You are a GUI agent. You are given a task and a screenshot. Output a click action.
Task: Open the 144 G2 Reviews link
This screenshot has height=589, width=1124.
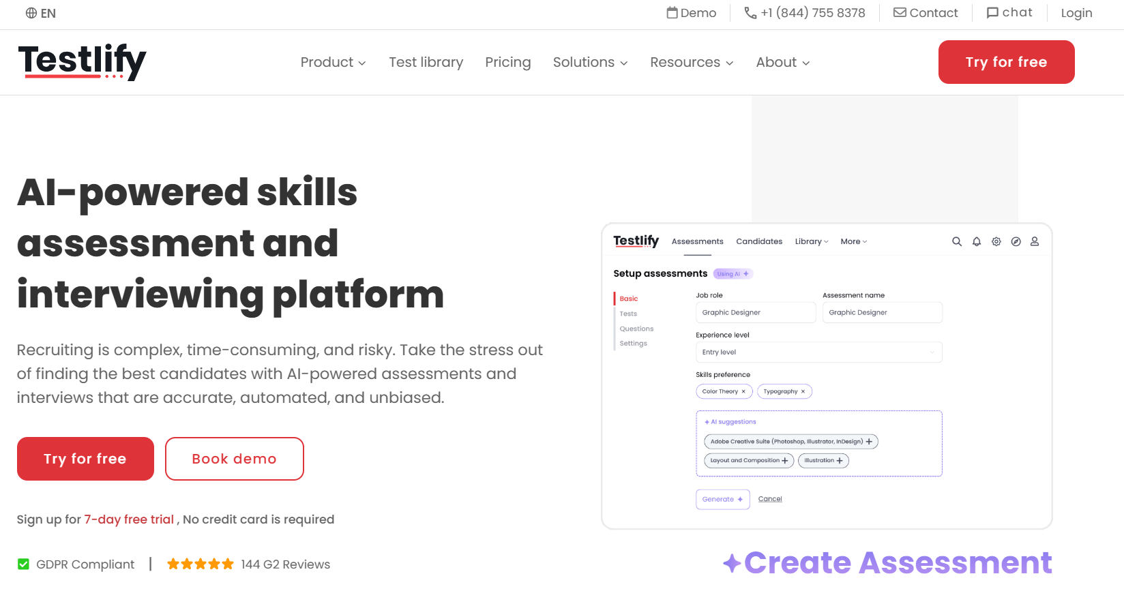pyautogui.click(x=285, y=564)
